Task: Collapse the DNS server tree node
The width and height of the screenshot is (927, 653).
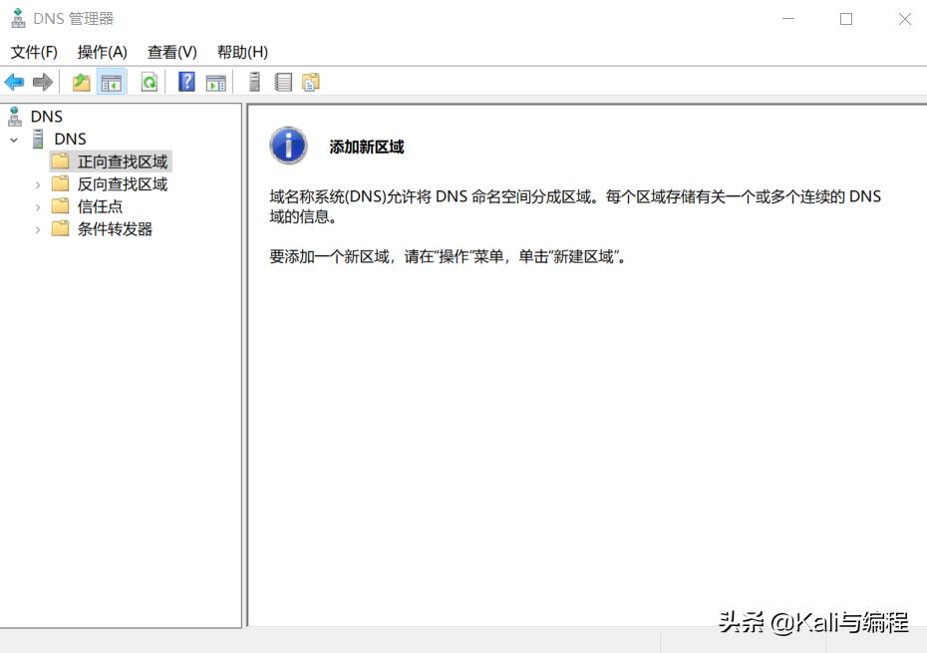Action: 14,139
